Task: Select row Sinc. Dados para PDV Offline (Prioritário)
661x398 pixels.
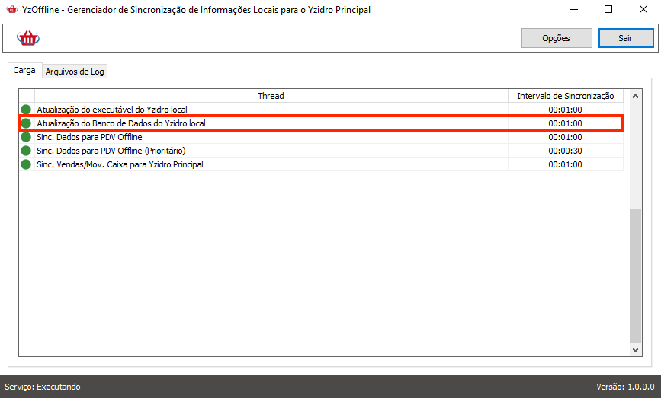Action: pyautogui.click(x=321, y=151)
